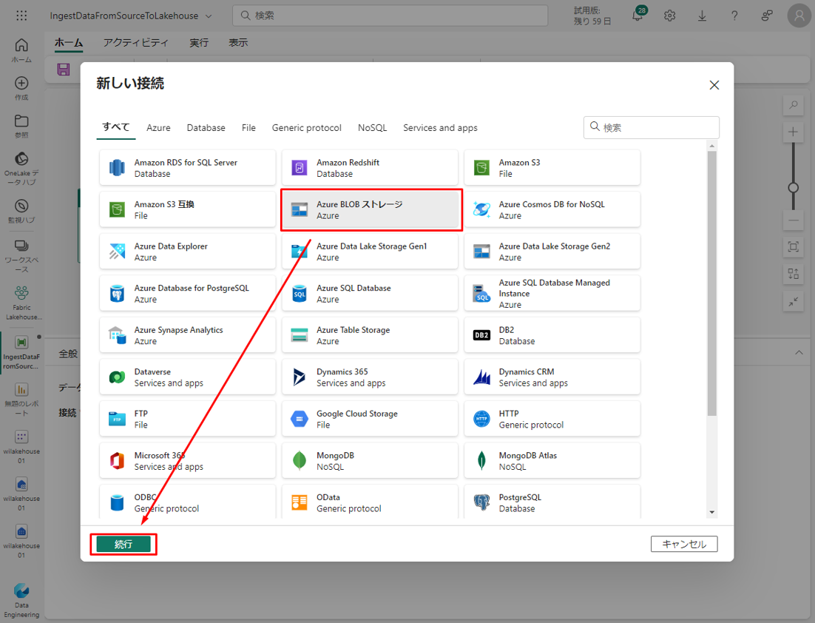This screenshot has width=815, height=623.
Task: Open the notifications bell icon
Action: pyautogui.click(x=638, y=15)
